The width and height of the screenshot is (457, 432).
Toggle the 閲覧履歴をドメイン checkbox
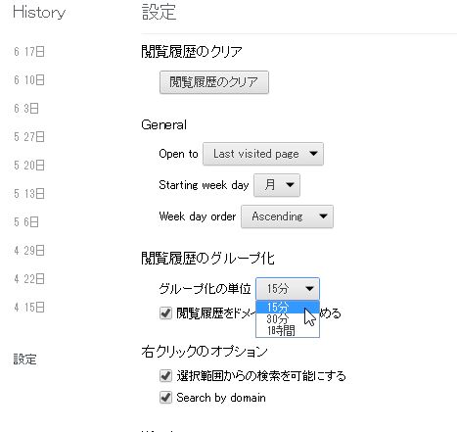point(165,313)
